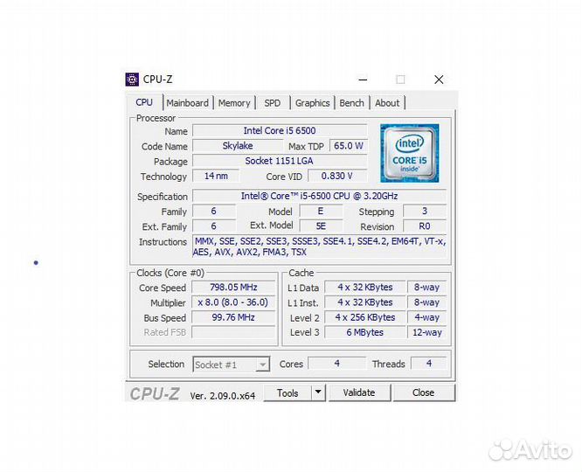Image resolution: width=582 pixels, height=472 pixels.
Task: Expand the Socket #1 selection dropdown
Action: coord(262,364)
